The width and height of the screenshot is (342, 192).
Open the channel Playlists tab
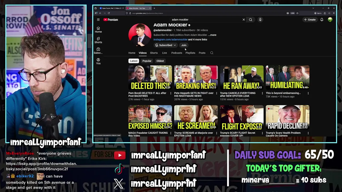point(191,53)
